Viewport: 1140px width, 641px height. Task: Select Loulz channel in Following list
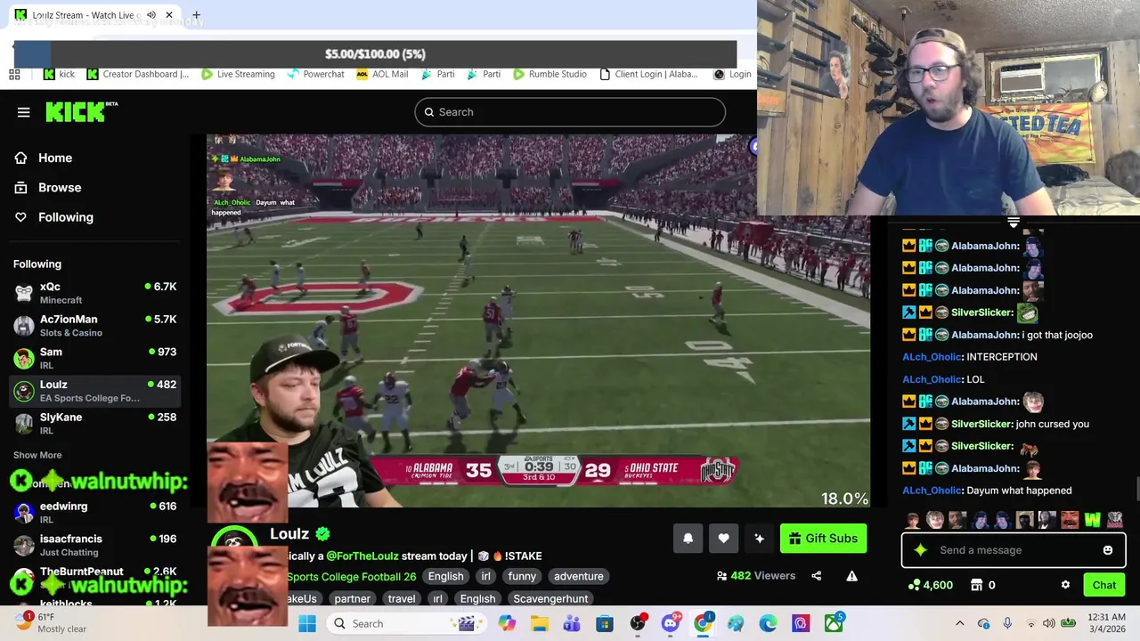point(95,391)
